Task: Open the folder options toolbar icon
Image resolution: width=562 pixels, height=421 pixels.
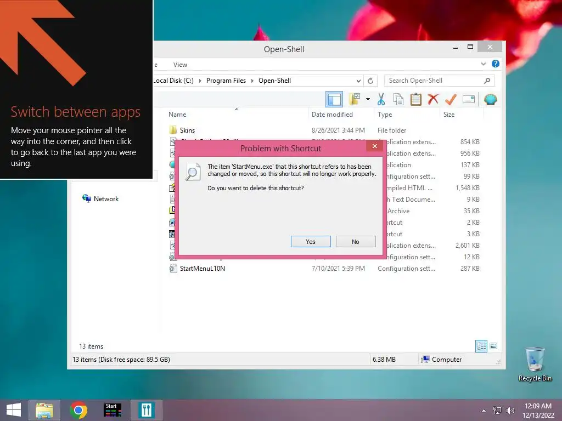Action: [x=355, y=99]
